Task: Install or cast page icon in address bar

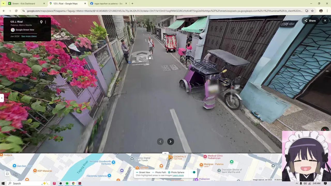Action: tap(307, 11)
